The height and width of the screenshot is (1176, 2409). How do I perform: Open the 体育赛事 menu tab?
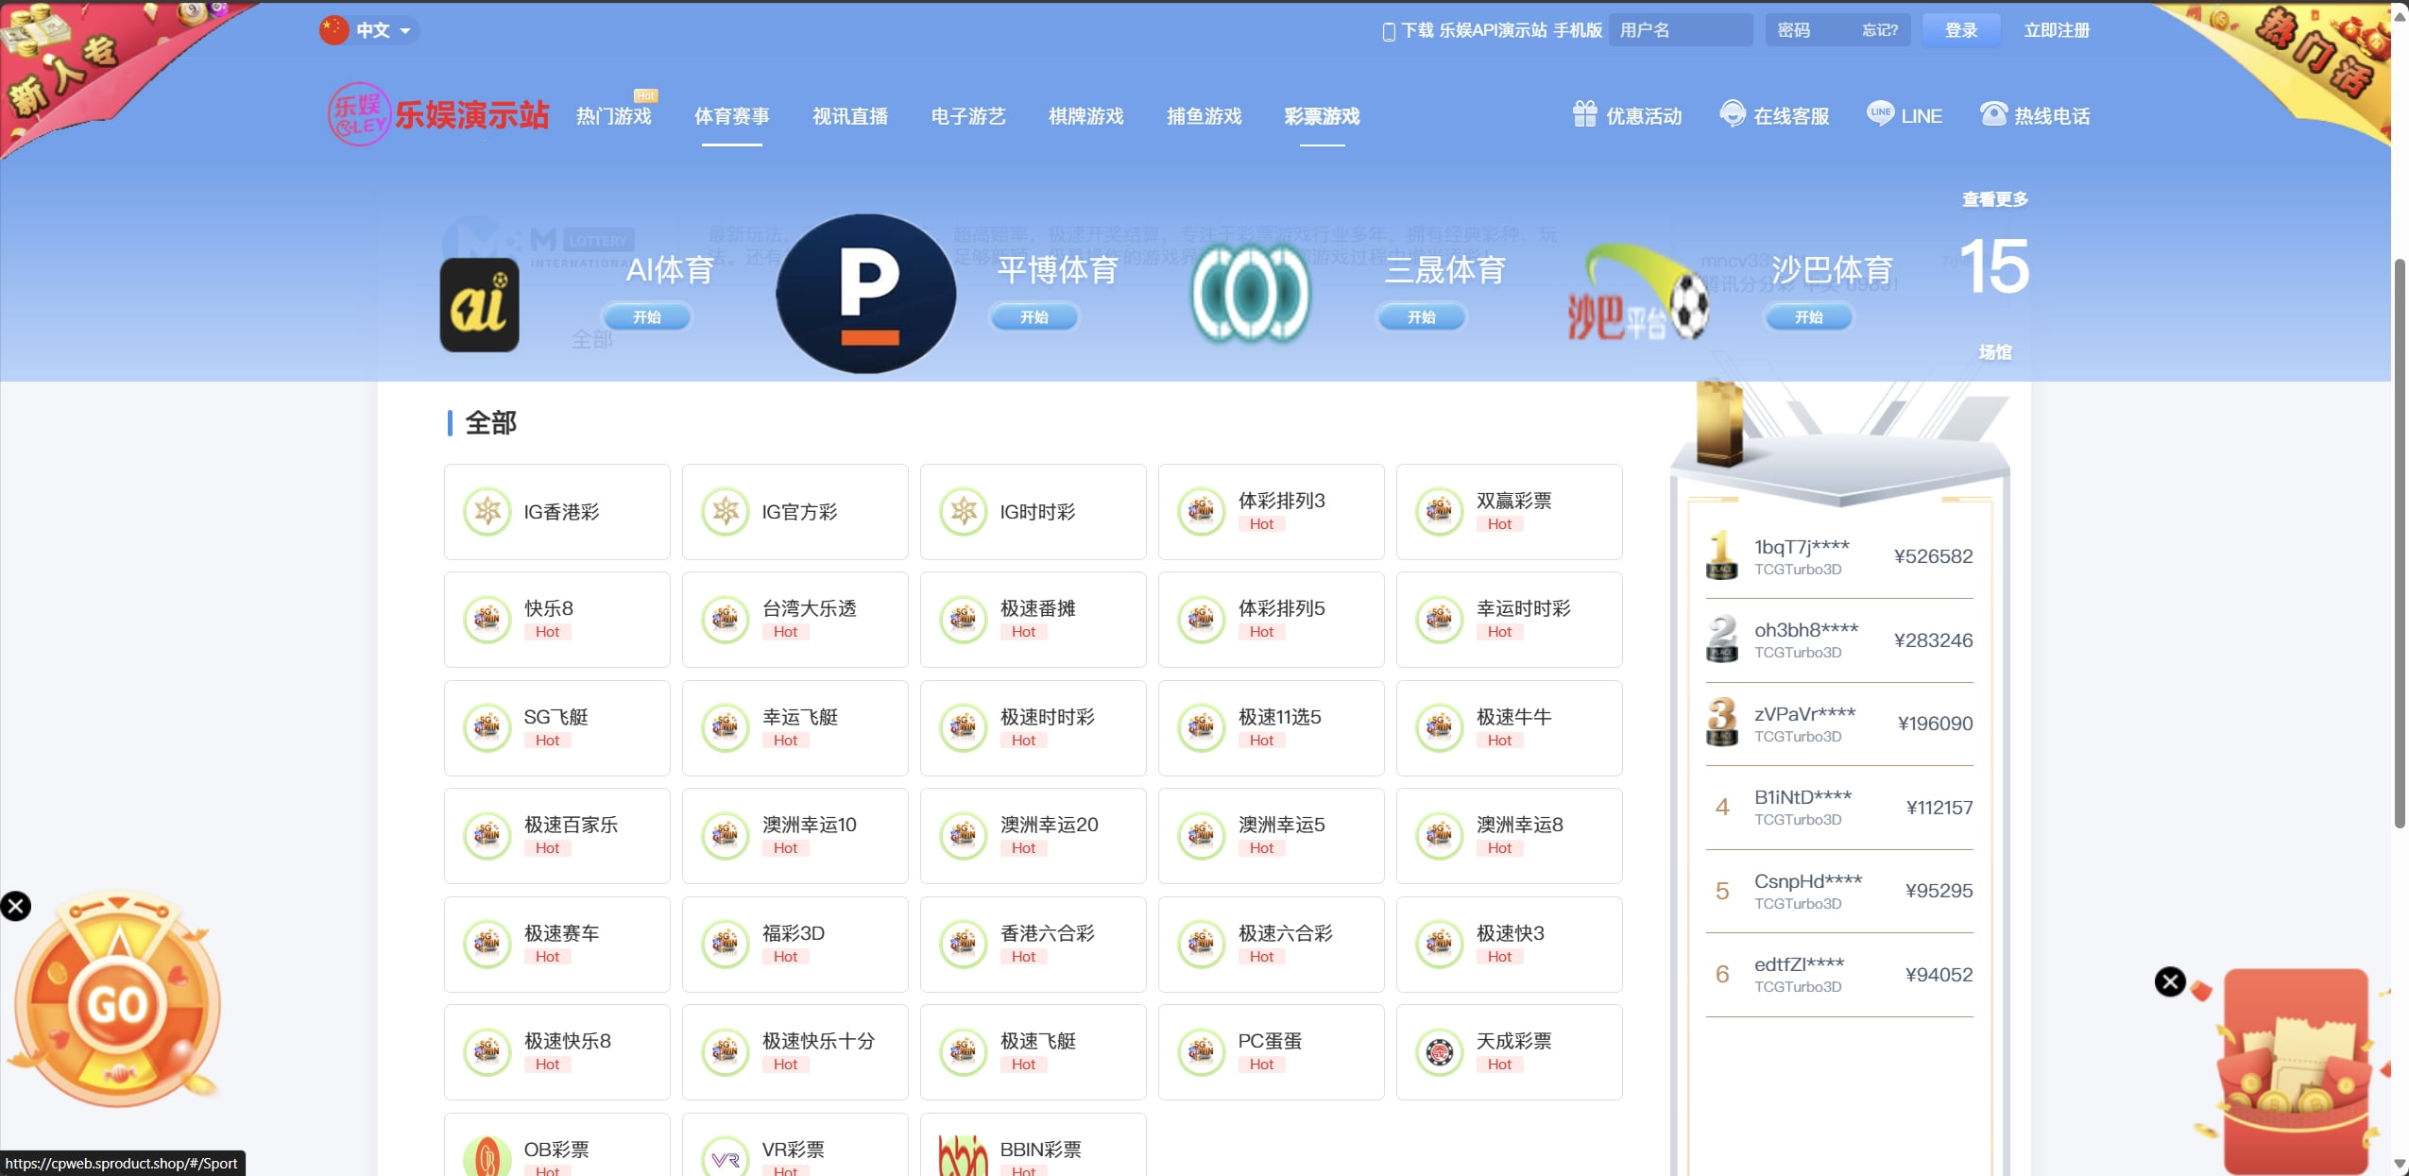click(x=731, y=116)
